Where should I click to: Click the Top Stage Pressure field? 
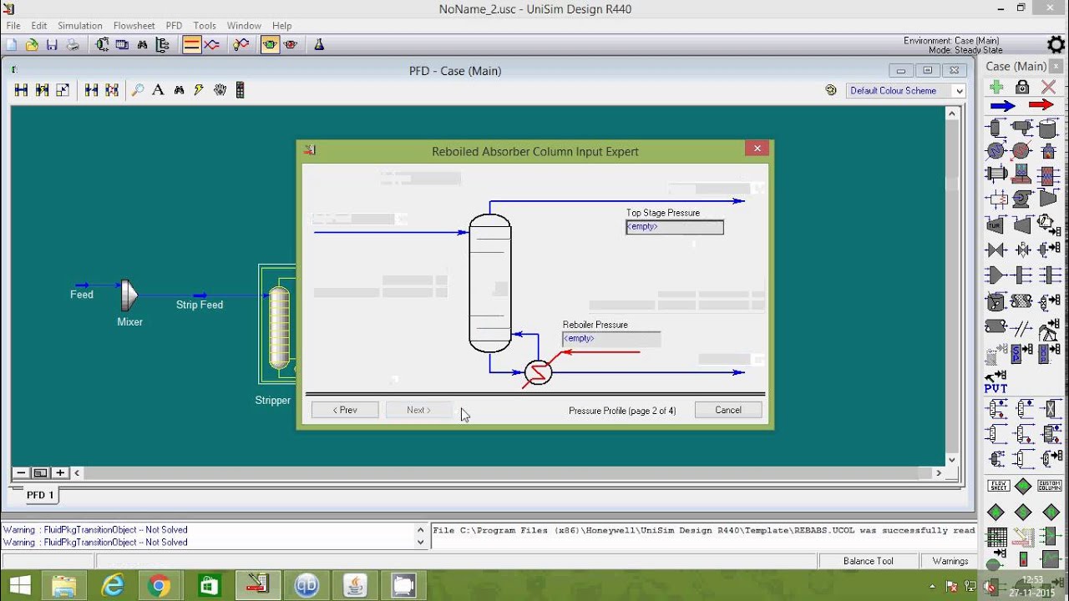coord(675,227)
